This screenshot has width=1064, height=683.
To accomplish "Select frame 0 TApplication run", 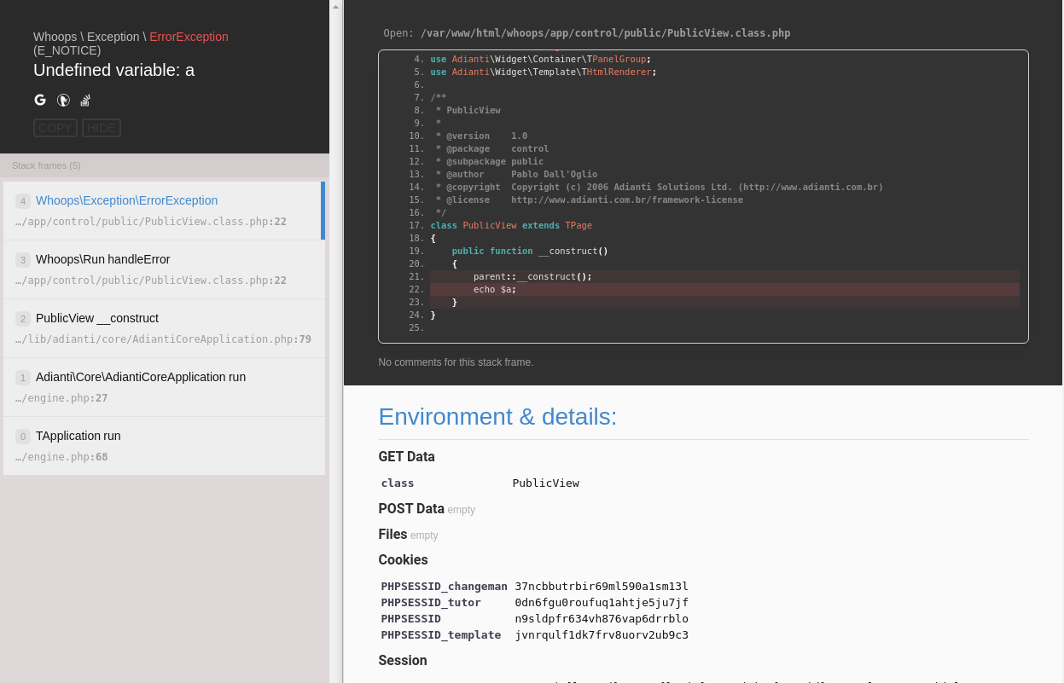I will click(x=164, y=446).
